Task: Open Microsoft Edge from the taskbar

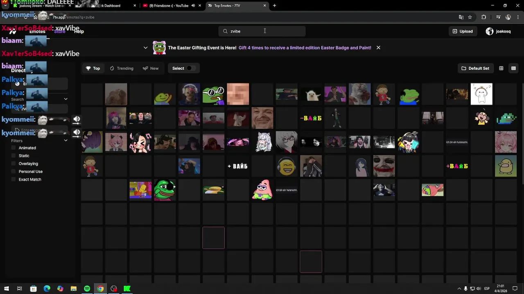Action: pos(47,289)
